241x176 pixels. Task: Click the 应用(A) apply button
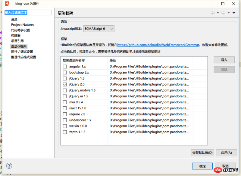227,153
